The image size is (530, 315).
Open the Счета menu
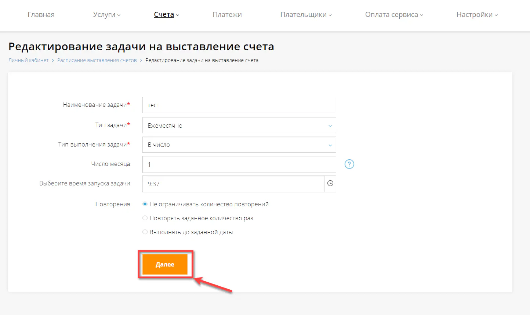tap(164, 15)
